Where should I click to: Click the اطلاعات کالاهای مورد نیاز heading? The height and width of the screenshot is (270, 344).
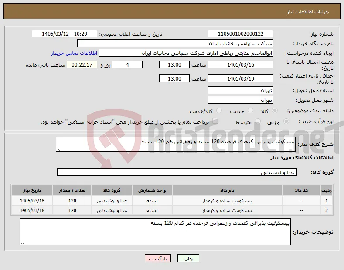coord(302,158)
